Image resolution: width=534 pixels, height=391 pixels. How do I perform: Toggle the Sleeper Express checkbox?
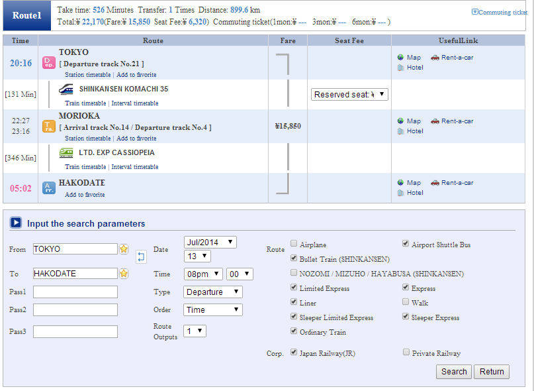(x=405, y=316)
